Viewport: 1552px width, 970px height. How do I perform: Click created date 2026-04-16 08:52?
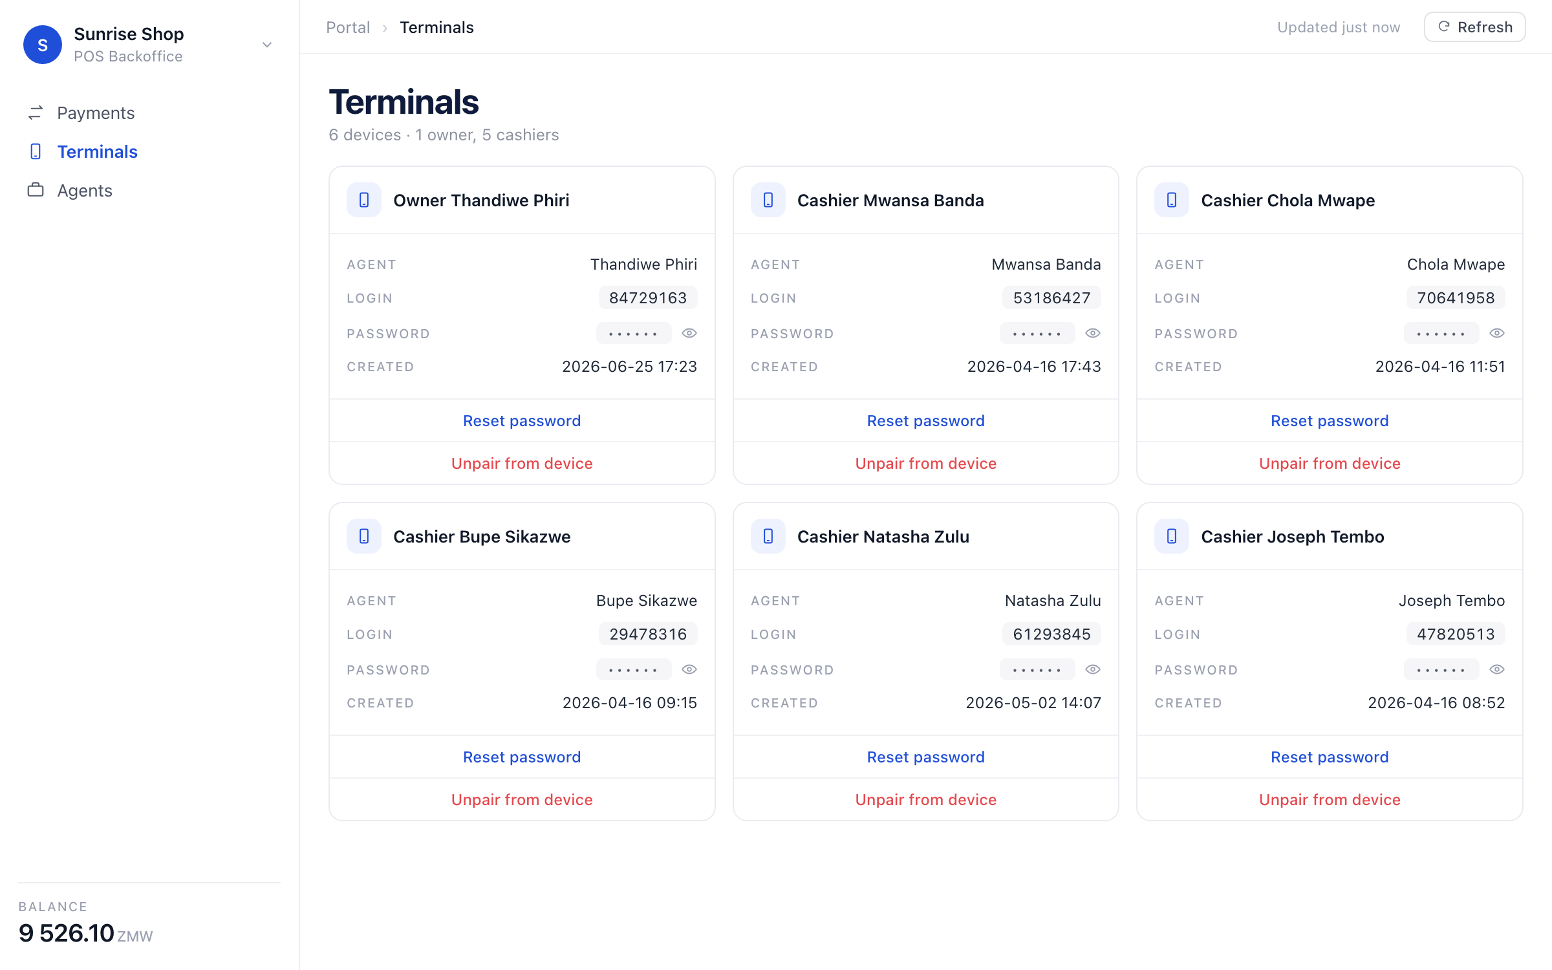pyautogui.click(x=1436, y=703)
